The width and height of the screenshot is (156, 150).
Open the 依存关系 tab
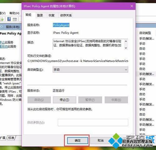tap(66, 16)
